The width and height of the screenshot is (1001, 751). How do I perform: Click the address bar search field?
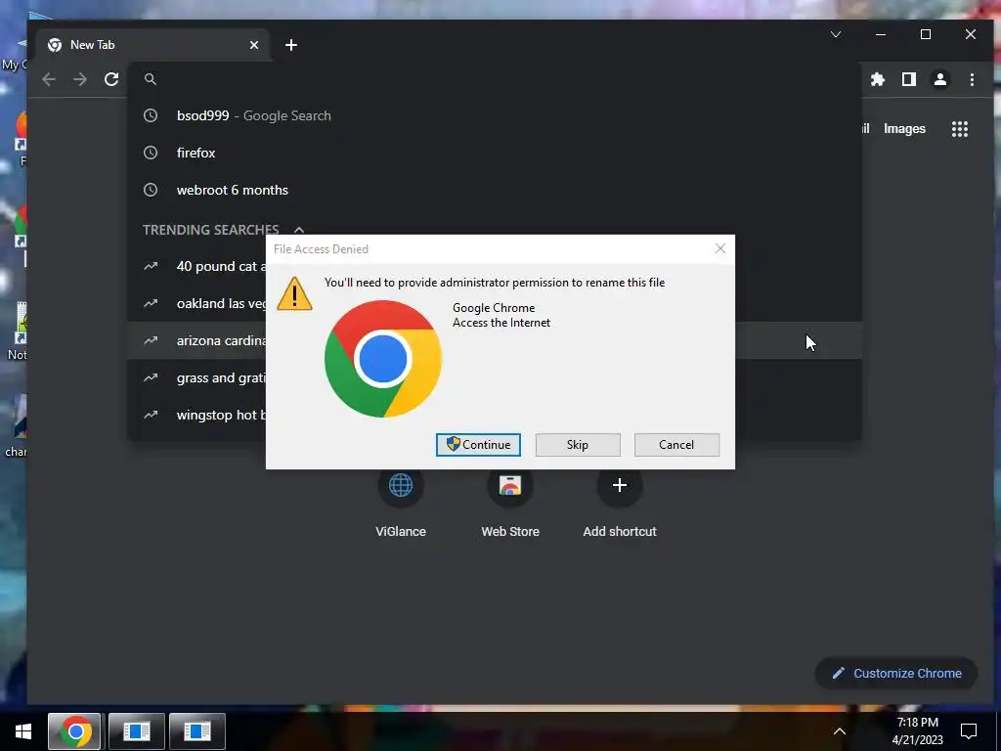(495, 79)
